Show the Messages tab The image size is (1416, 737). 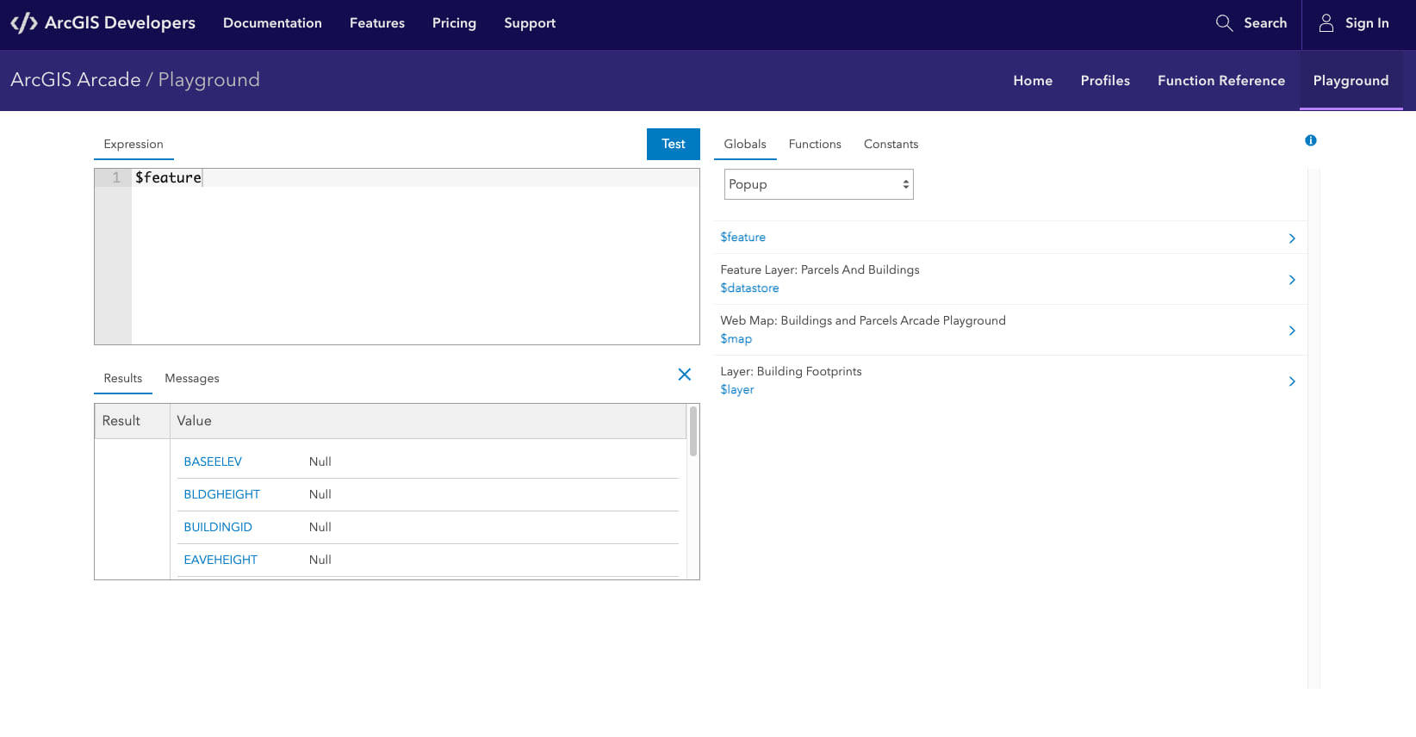192,378
